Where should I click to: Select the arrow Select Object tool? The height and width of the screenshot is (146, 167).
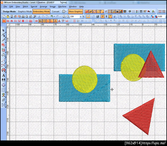point(3,30)
